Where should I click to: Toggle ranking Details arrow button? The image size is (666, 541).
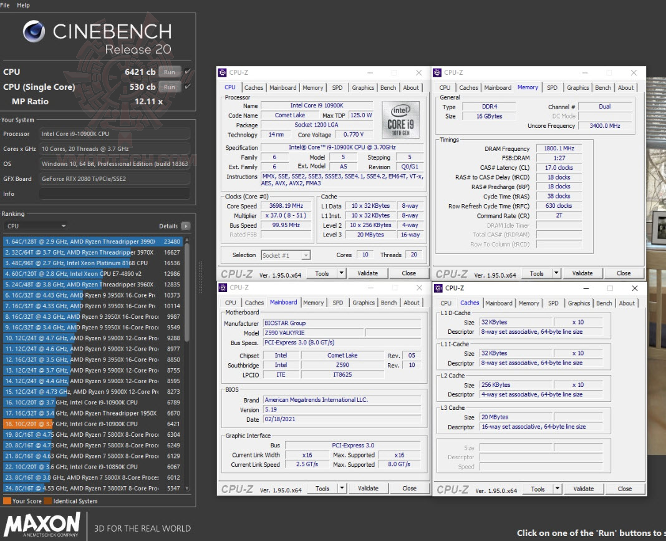(186, 226)
